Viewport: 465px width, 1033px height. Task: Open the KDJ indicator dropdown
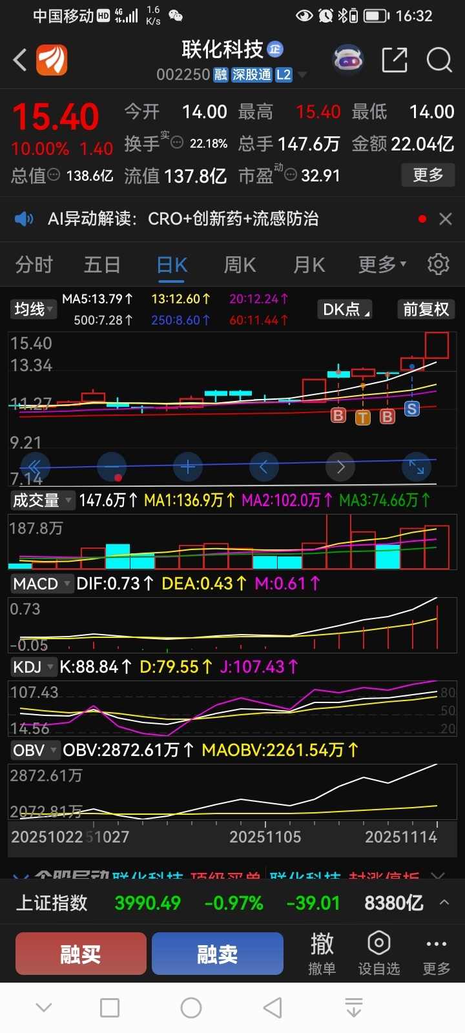34,667
